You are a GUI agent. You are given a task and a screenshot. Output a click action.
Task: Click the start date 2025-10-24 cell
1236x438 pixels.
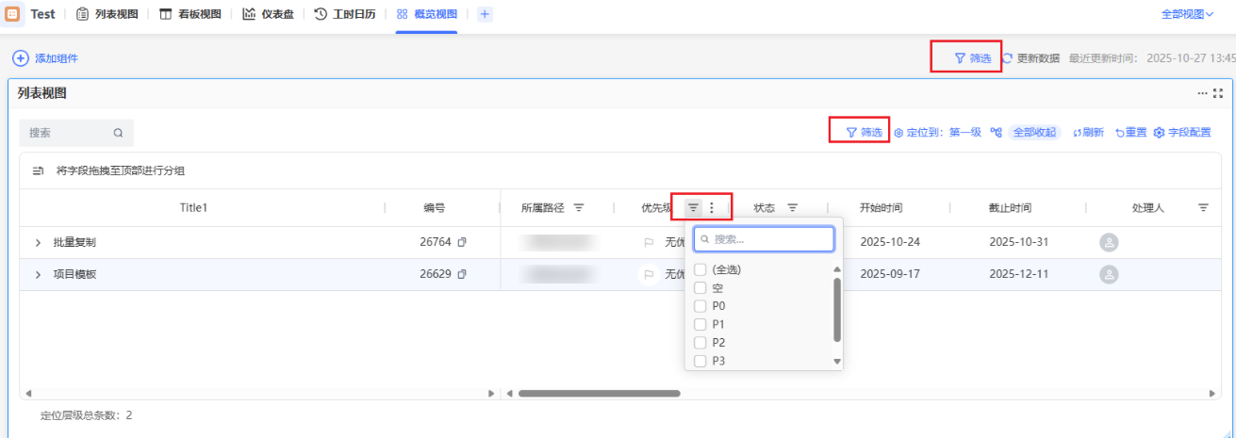(890, 243)
